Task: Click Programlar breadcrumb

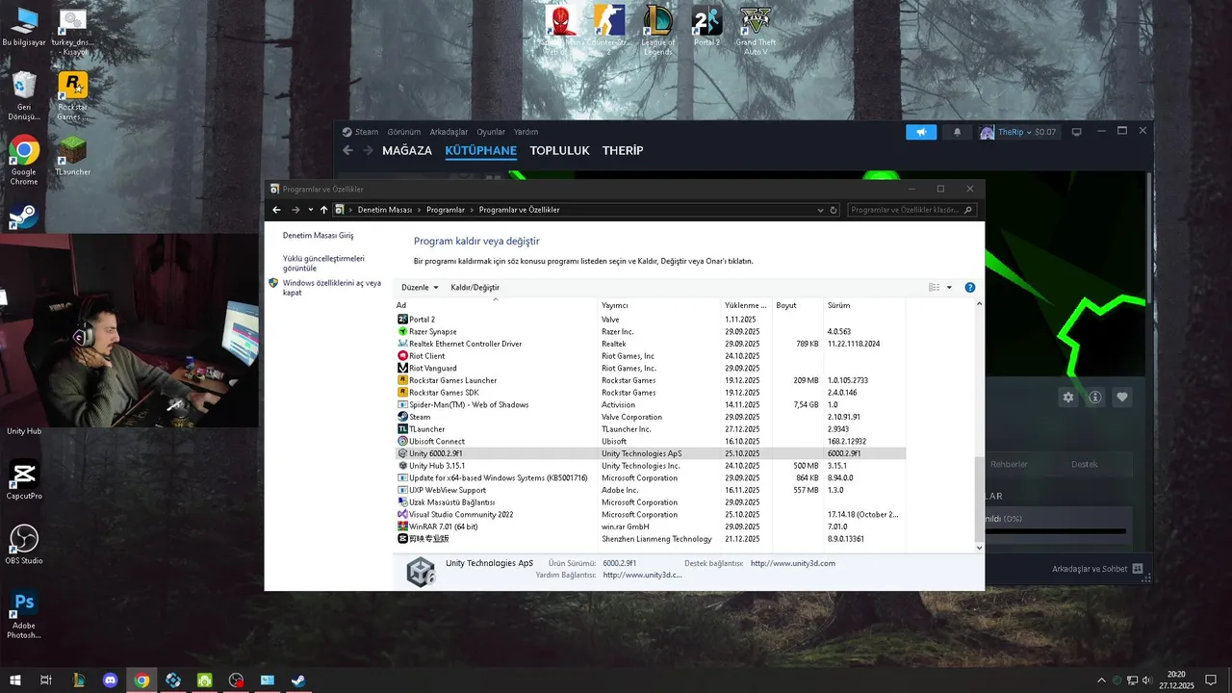Action: coord(446,210)
